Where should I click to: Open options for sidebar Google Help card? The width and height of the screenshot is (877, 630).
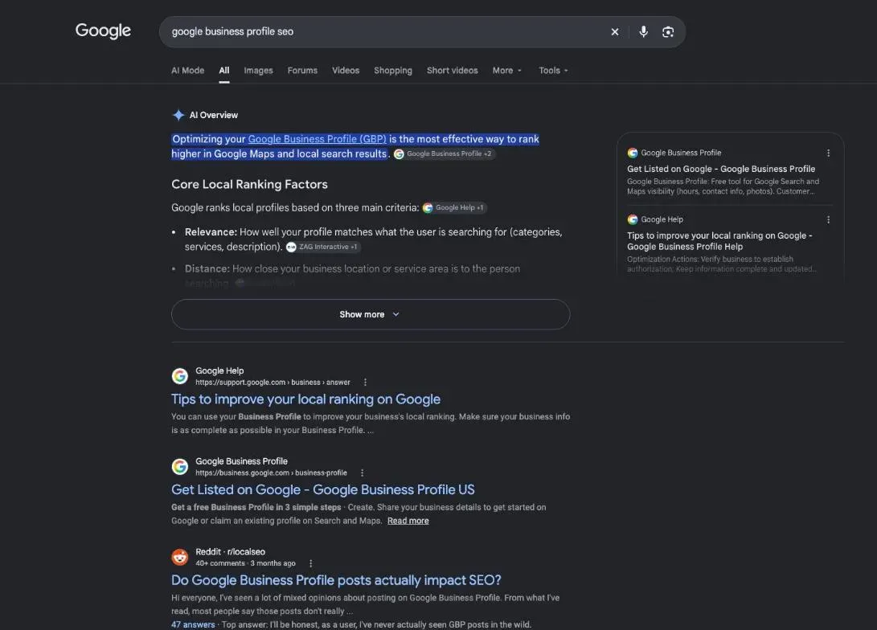(x=828, y=219)
